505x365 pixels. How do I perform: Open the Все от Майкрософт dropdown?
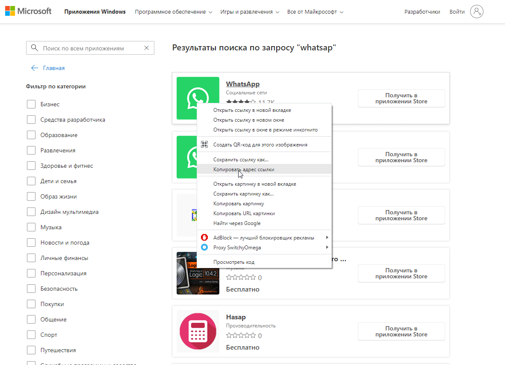tap(315, 12)
